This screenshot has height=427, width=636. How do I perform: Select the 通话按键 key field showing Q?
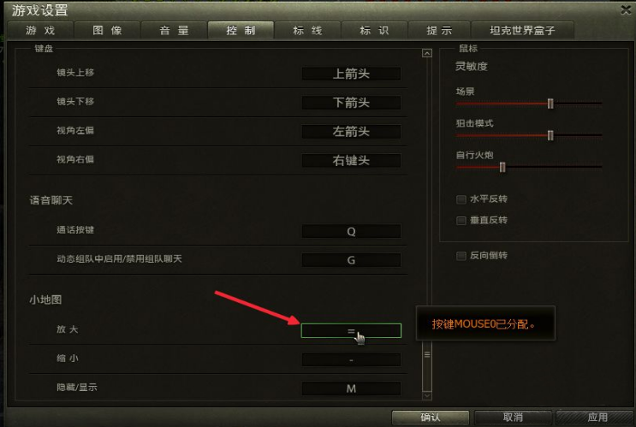click(351, 231)
